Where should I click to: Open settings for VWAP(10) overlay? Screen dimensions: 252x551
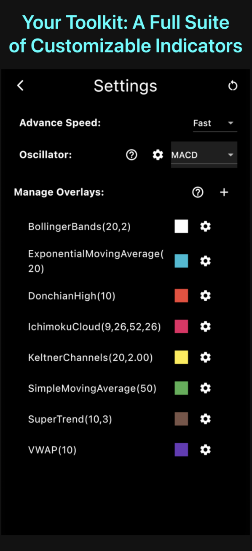coord(205,450)
